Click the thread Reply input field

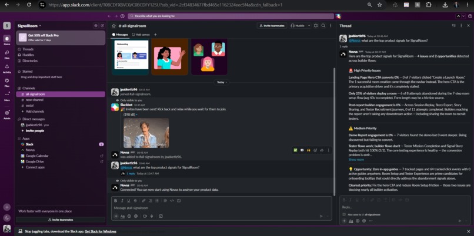click(405, 207)
